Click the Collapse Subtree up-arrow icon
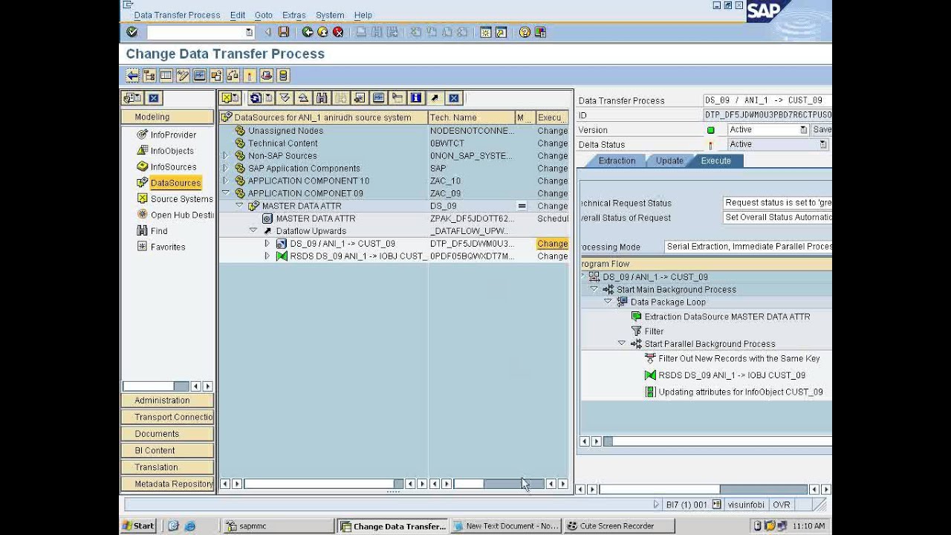The height and width of the screenshot is (535, 951). coord(303,98)
